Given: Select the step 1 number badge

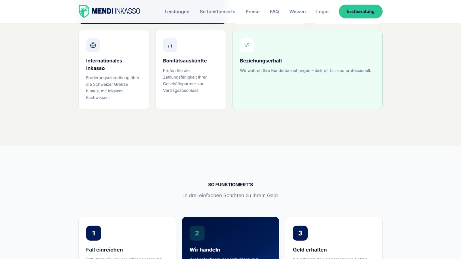Looking at the screenshot, I should (94, 233).
